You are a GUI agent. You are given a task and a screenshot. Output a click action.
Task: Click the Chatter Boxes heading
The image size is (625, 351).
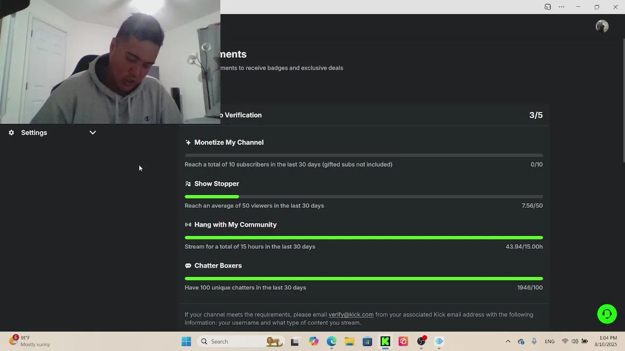tap(218, 266)
